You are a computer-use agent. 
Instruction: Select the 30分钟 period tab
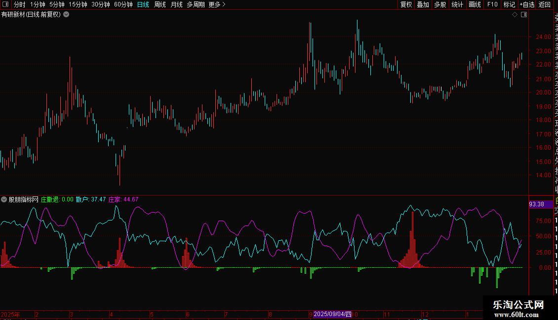click(x=101, y=4)
